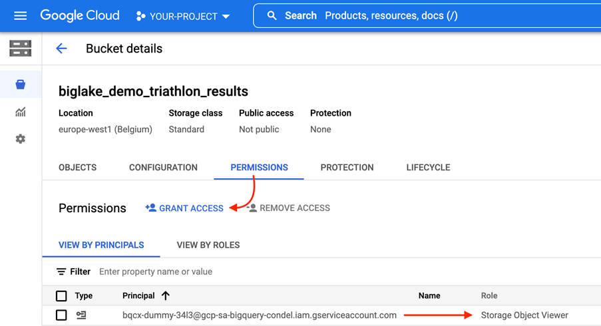The width and height of the screenshot is (601, 326).
Task: Open Buckets from the sidebar bucket icon
Action: [20, 84]
